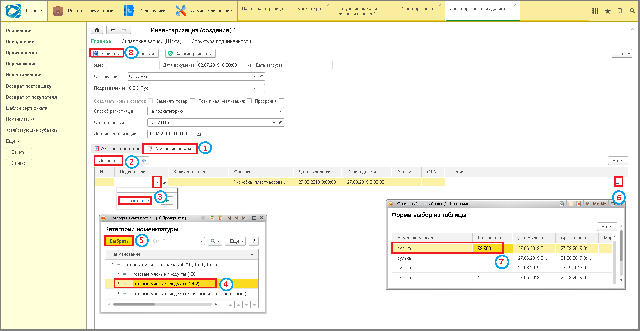This screenshot has height=331, width=640.
Task: Open the table's Еще menu
Action: point(618,161)
